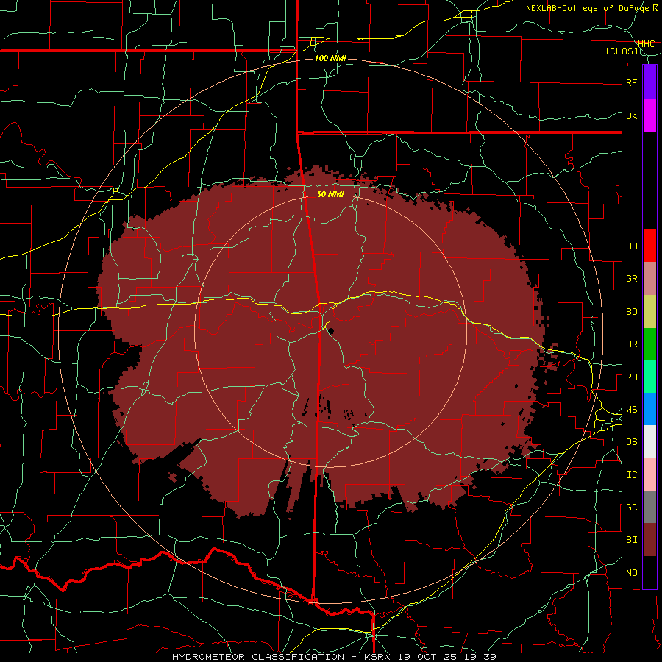Click the light pink IC legend swatch
662x662 pixels.
649,474
